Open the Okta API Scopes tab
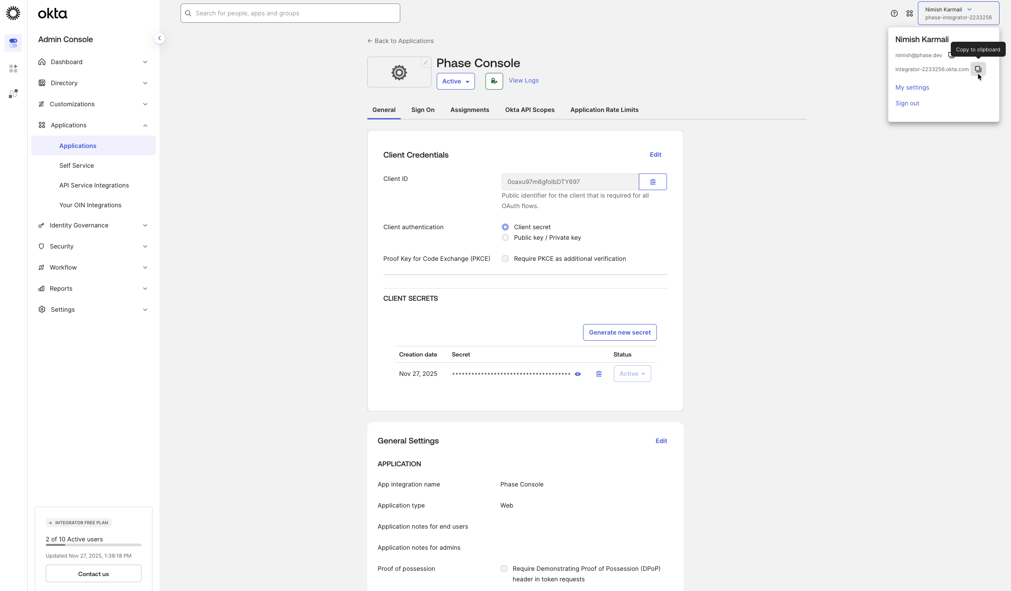Image resolution: width=1011 pixels, height=591 pixels. (530, 110)
